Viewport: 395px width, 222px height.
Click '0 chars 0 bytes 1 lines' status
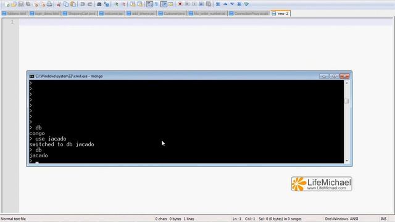[x=175, y=219]
